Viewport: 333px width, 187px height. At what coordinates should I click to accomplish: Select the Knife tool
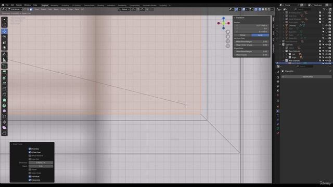(x=4, y=95)
